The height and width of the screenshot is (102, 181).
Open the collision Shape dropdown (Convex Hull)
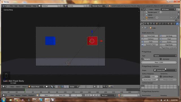coord(165,70)
